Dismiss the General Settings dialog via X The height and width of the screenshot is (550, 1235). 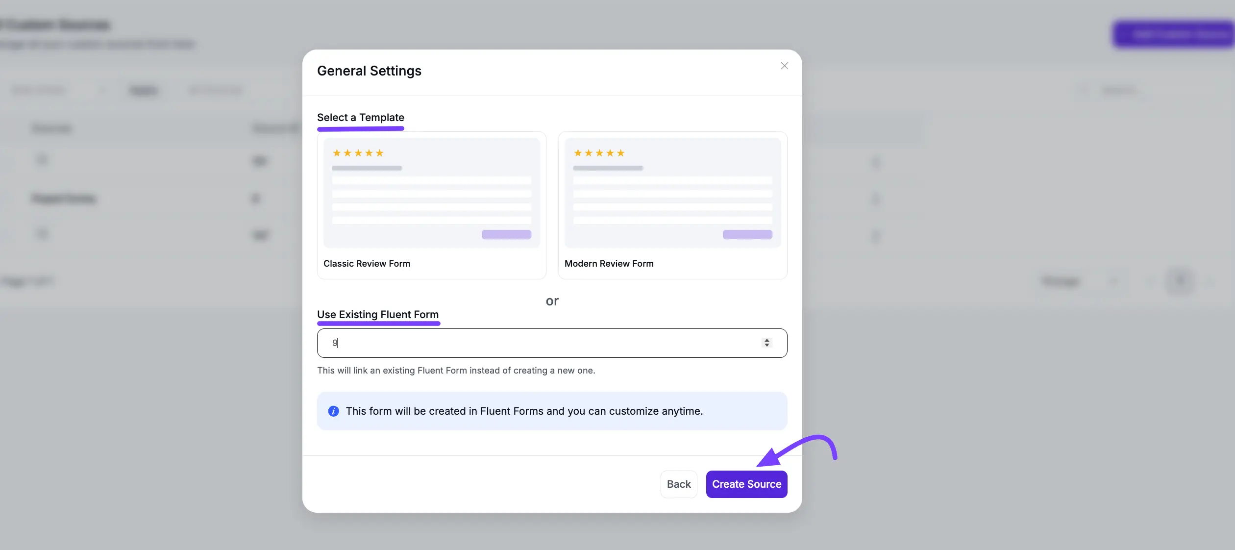[x=784, y=65]
